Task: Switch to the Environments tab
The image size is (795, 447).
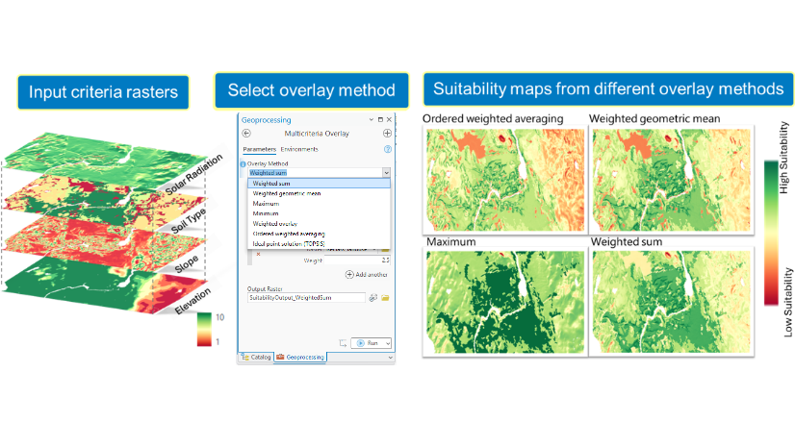Action: pyautogui.click(x=299, y=149)
